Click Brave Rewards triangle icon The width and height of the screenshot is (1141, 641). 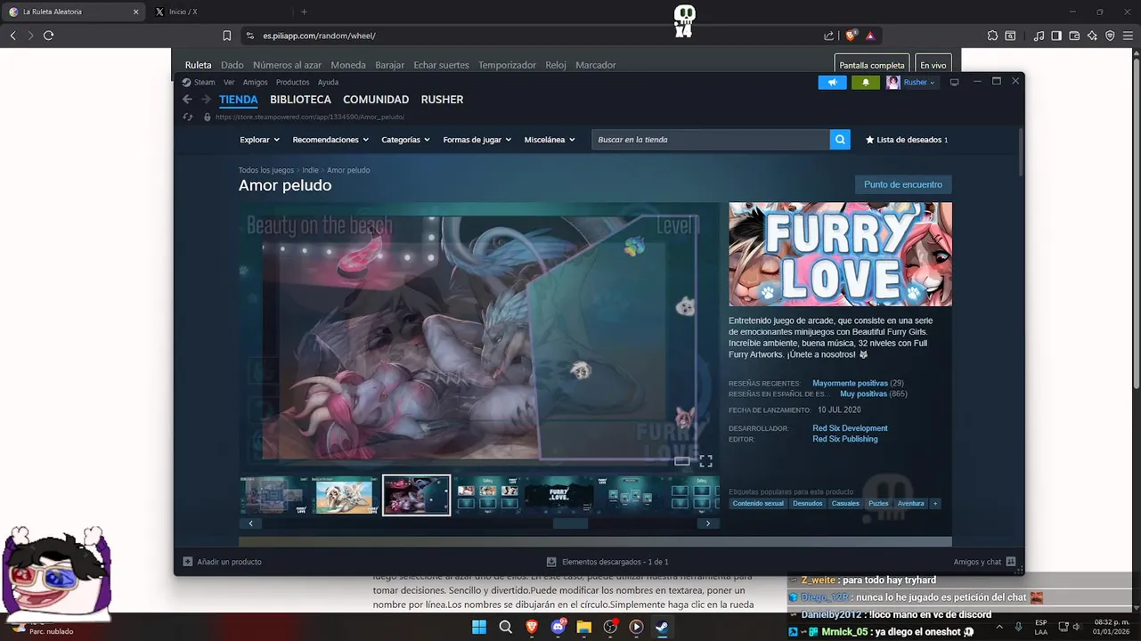(x=870, y=36)
